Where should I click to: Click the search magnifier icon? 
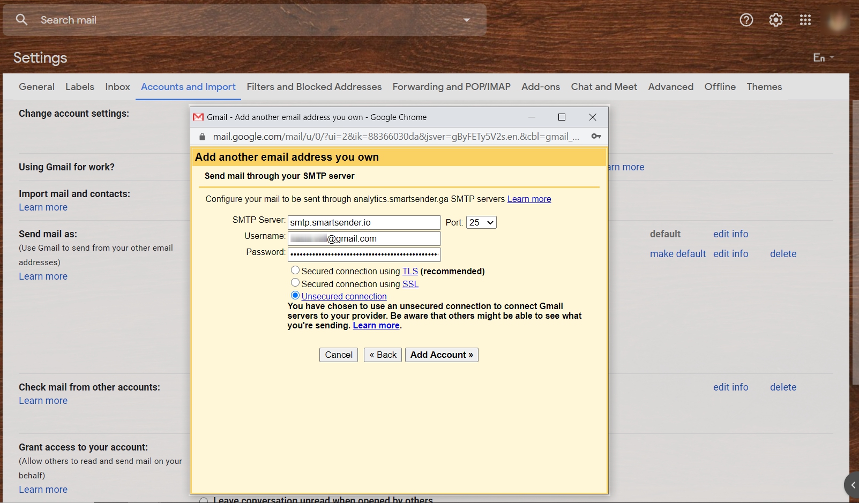click(21, 20)
